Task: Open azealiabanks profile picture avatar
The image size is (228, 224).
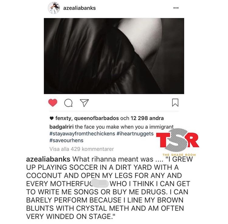Action: [54, 8]
